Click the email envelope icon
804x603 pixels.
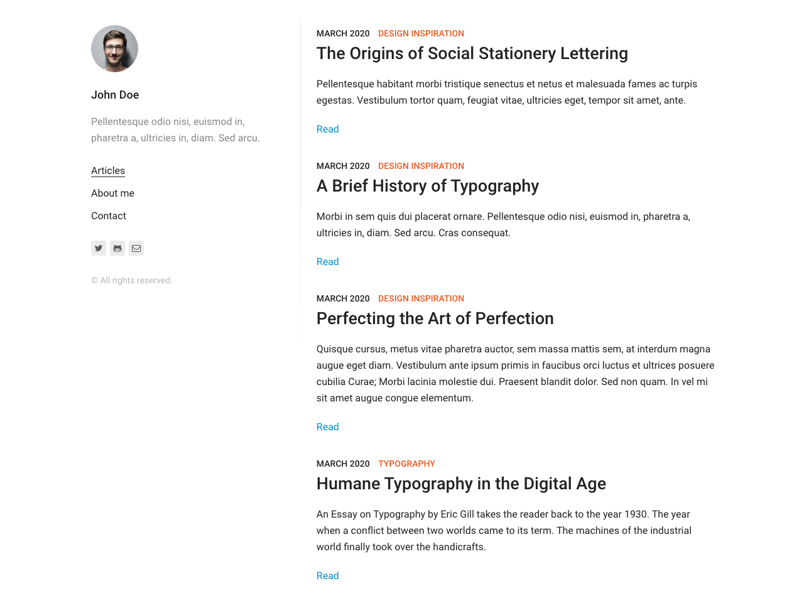tap(136, 248)
